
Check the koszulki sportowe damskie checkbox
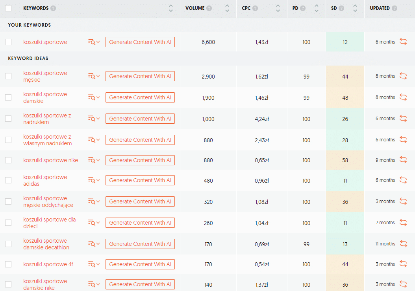tap(8, 97)
